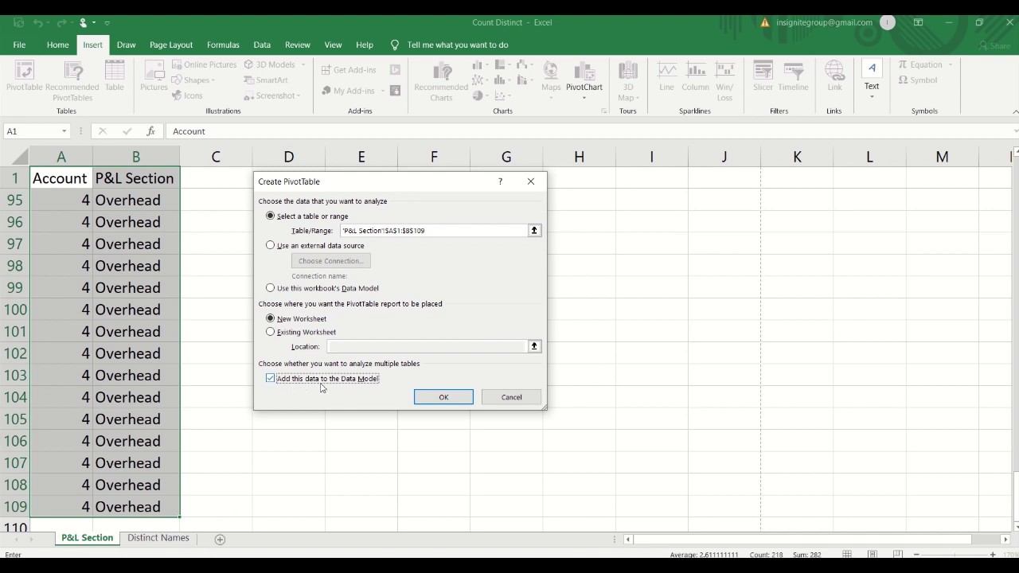Switch to the Page Layout tab

pyautogui.click(x=170, y=45)
